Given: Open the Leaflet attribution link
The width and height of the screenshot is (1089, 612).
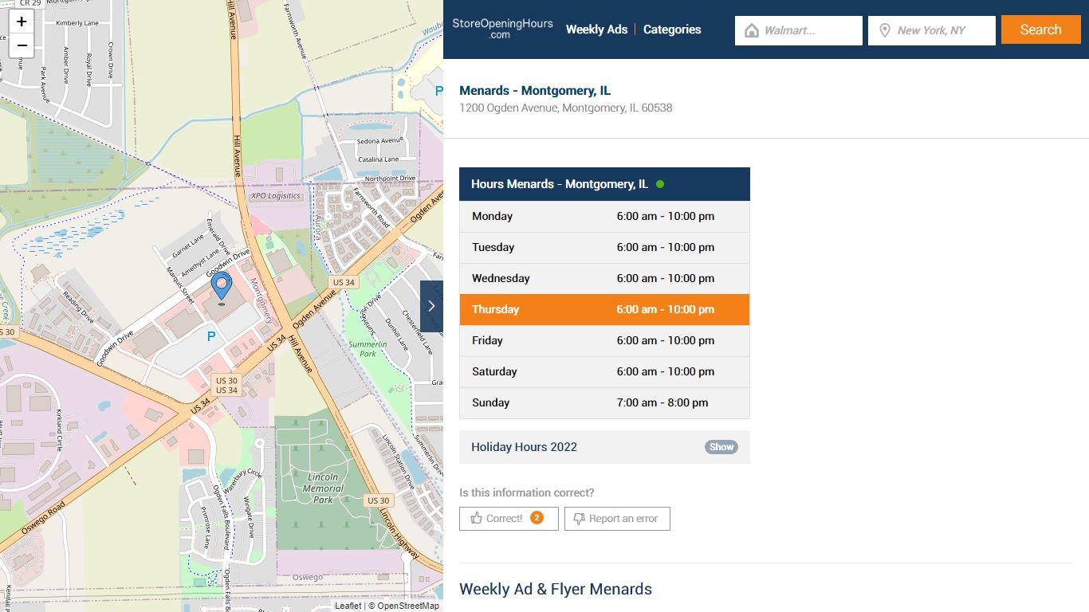Looking at the screenshot, I should (x=348, y=606).
